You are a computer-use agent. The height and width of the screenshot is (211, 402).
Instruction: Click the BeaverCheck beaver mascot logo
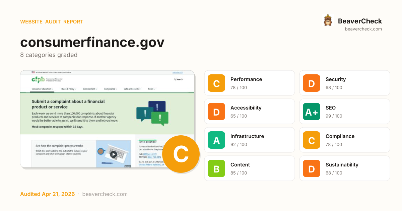[x=328, y=20]
